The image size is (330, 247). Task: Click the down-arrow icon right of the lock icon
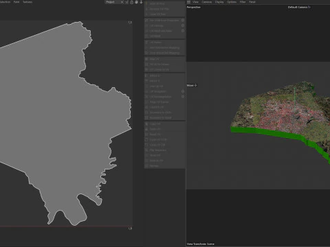pos(141,2)
